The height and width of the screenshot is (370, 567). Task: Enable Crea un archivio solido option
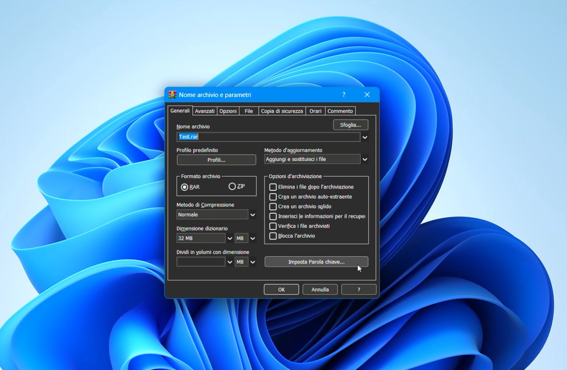coord(273,206)
